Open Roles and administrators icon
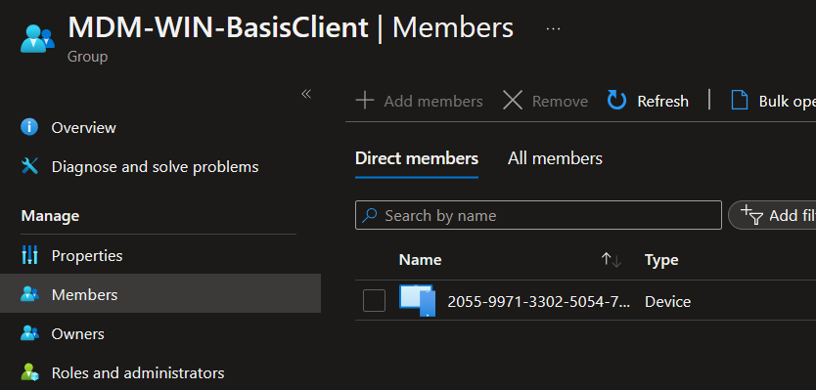Screen dimensions: 816x390 pos(29,372)
